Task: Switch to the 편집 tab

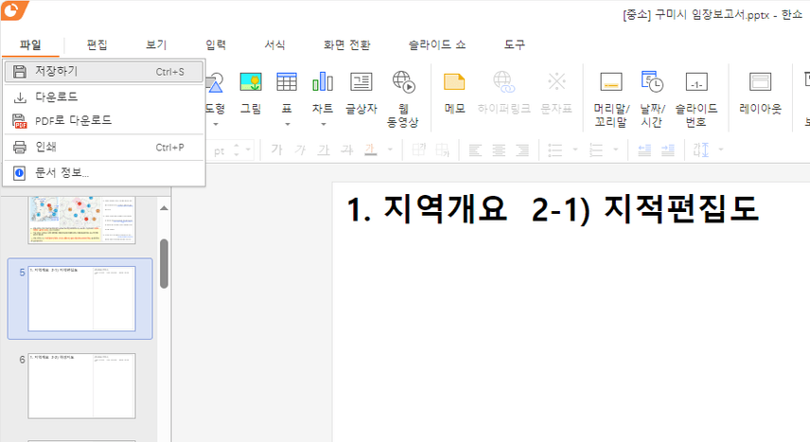Action: click(97, 45)
